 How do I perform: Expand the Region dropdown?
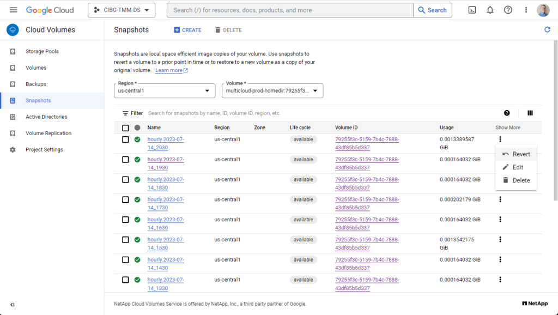click(x=165, y=91)
